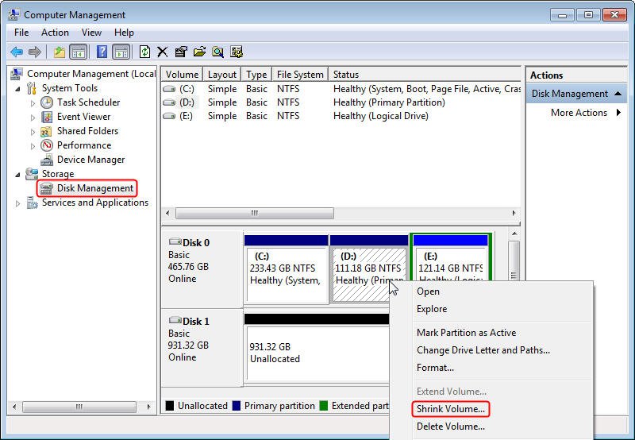635x440 pixels.
Task: Click the Services and Applications icon
Action: [32, 203]
